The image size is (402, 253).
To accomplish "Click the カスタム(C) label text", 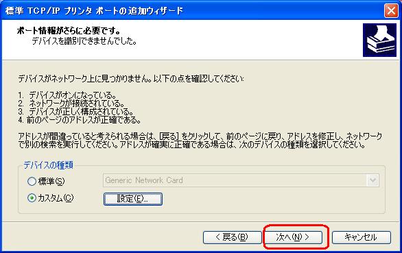I will (56, 198).
